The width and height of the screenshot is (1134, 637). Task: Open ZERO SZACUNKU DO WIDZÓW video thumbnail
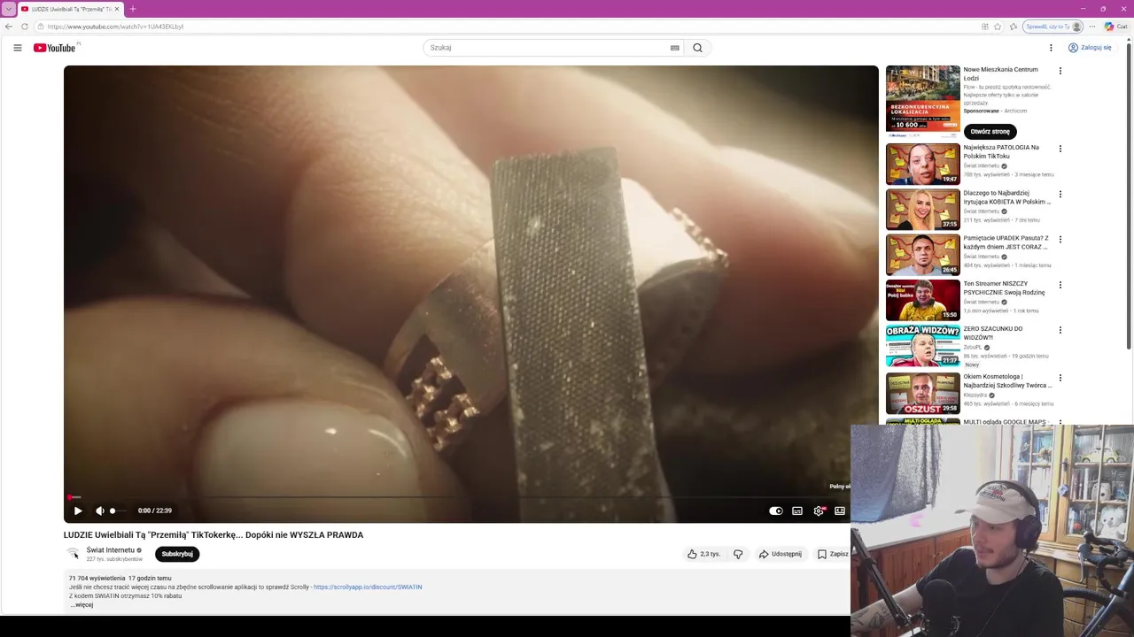(x=922, y=345)
